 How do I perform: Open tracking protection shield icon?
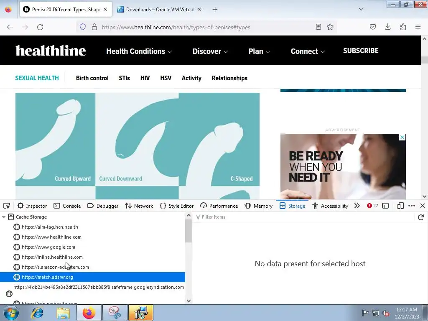83,27
